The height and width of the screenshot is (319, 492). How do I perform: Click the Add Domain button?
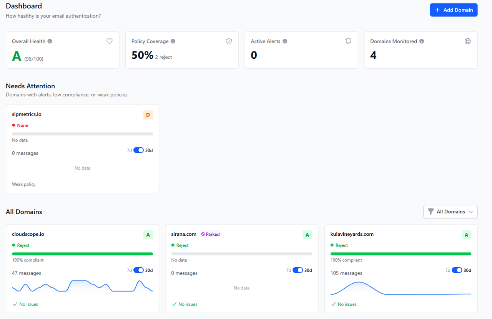[x=454, y=10]
